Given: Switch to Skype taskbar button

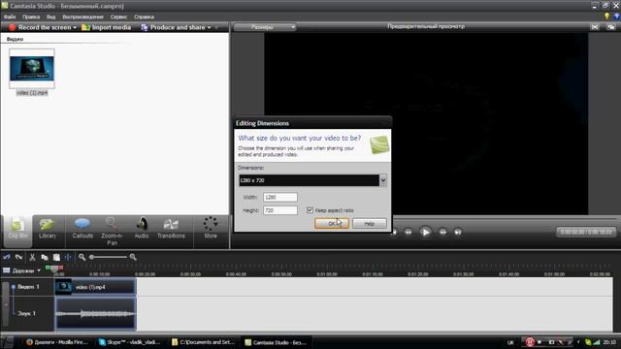Looking at the screenshot, I should click(130, 342).
